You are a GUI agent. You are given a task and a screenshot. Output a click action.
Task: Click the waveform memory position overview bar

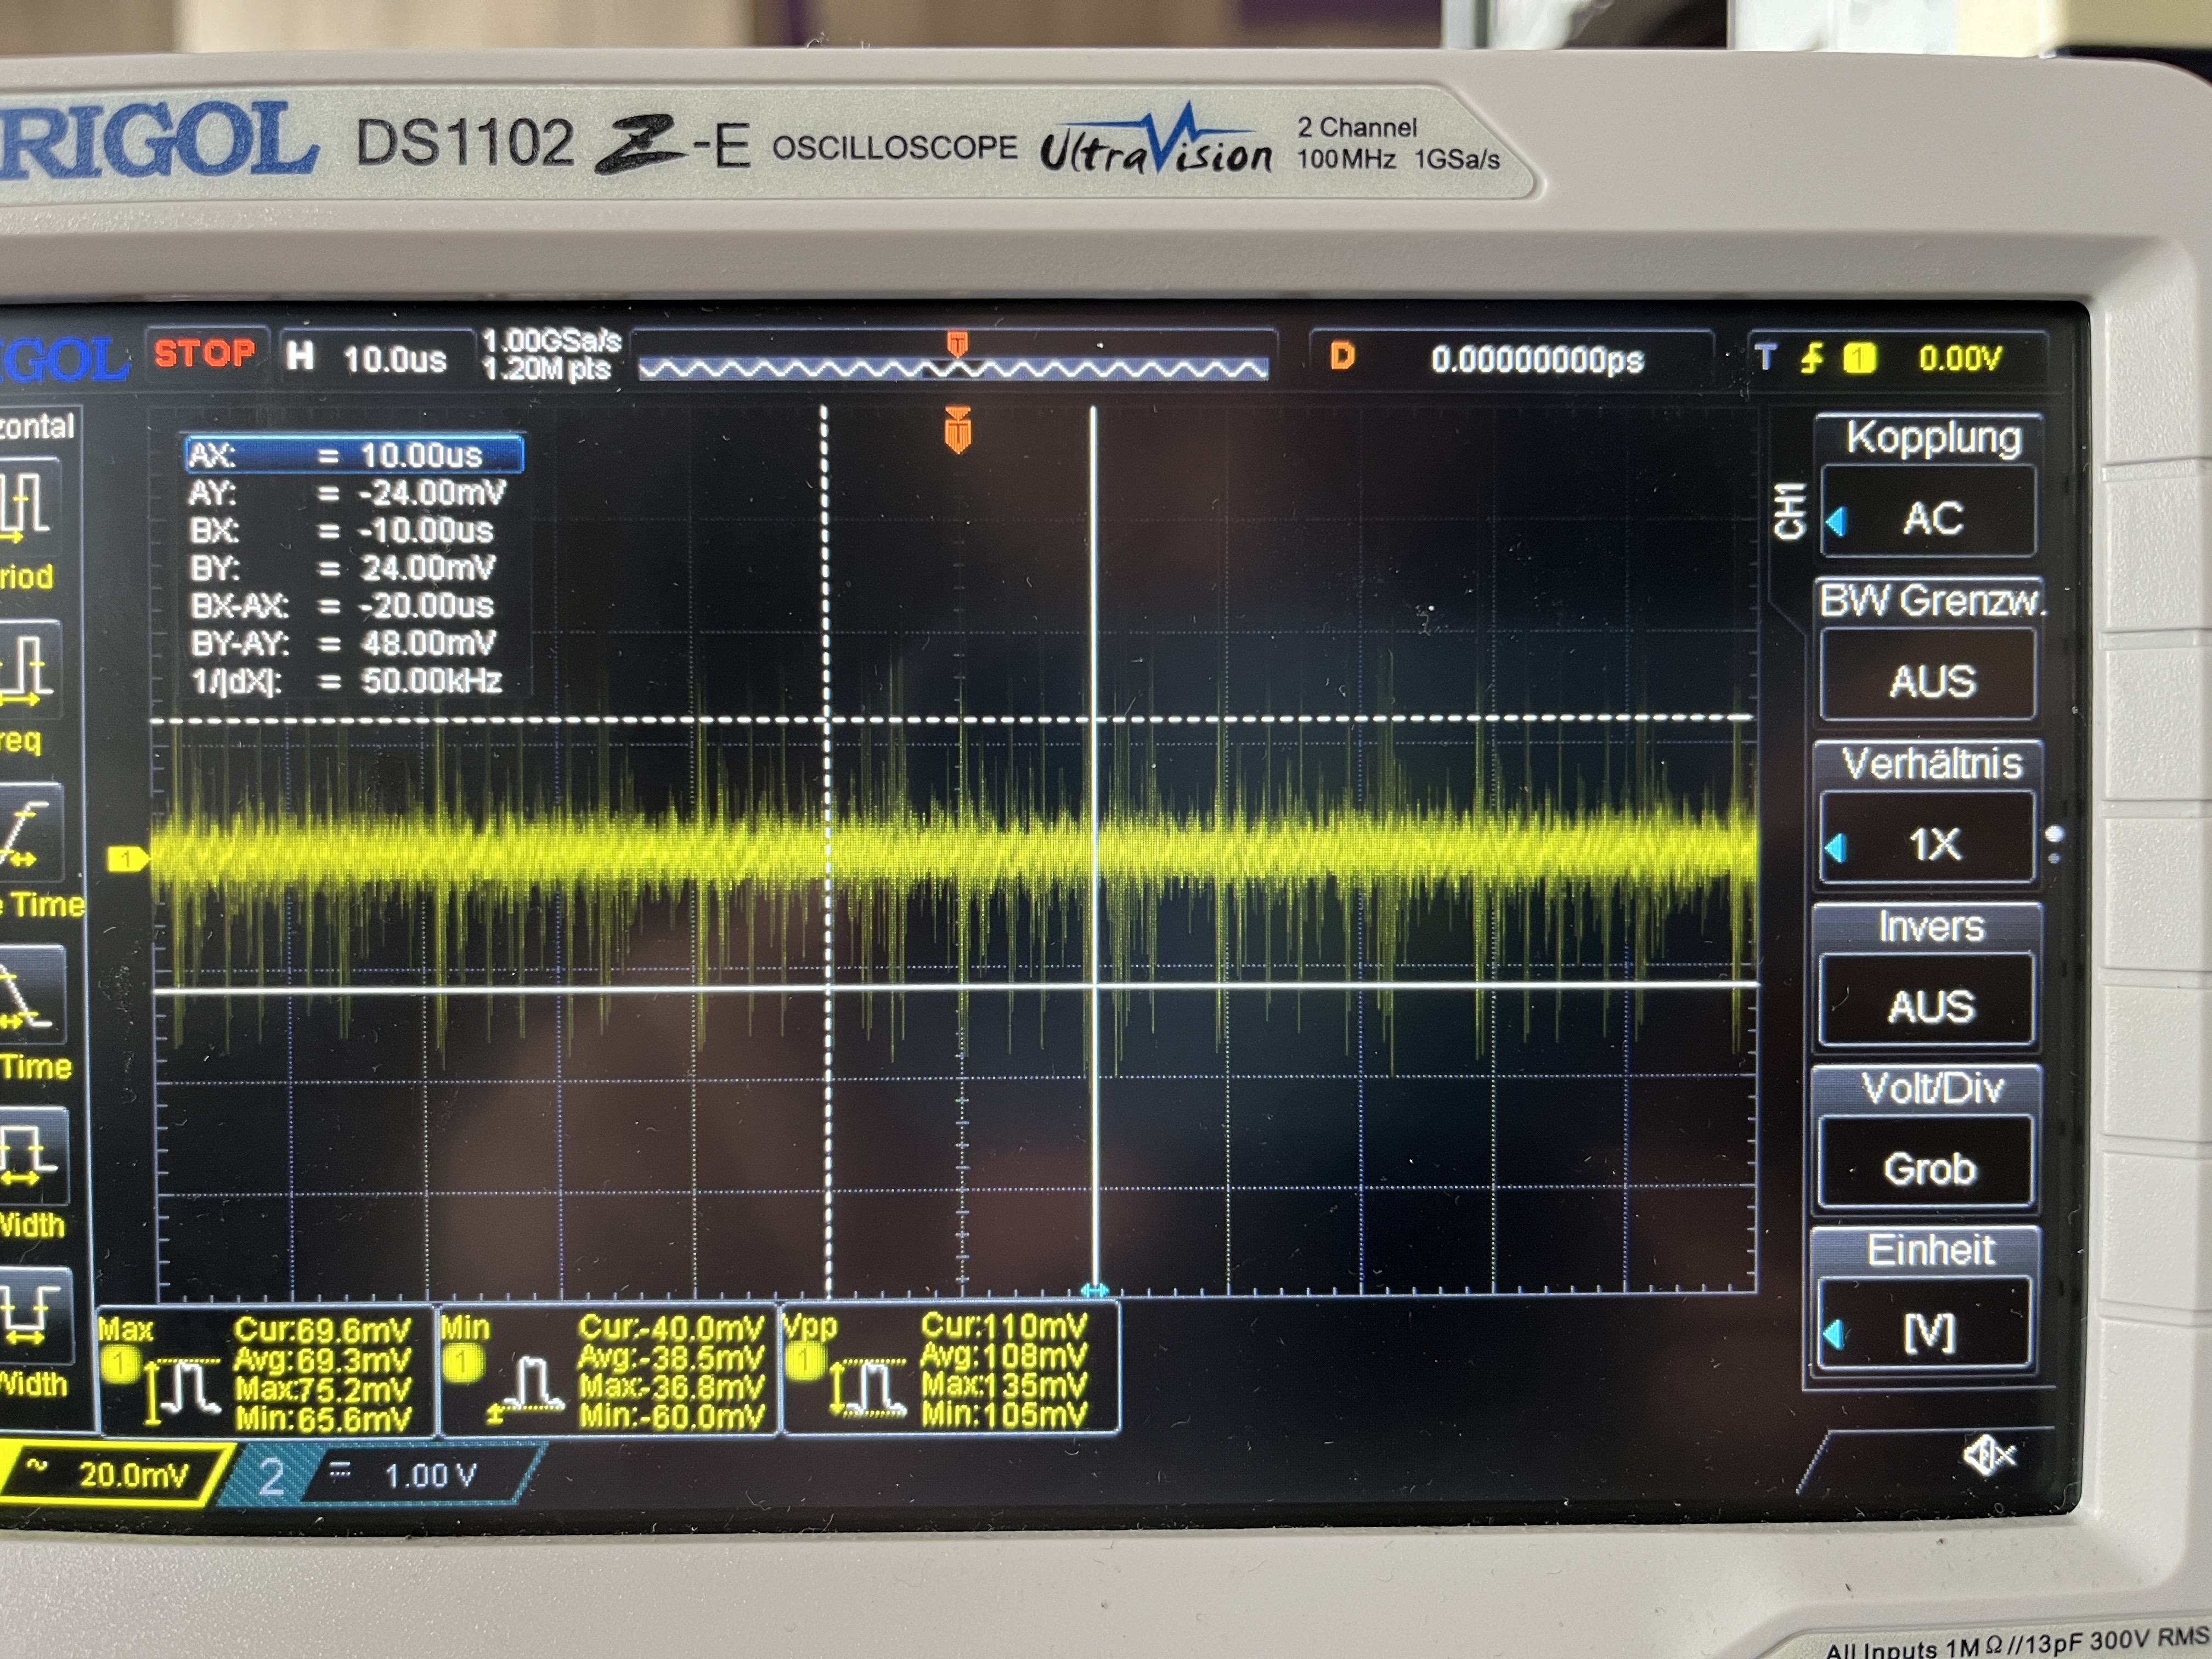[x=953, y=368]
